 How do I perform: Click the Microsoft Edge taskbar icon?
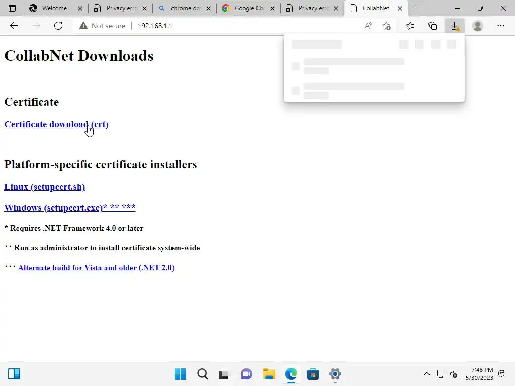coord(291,374)
